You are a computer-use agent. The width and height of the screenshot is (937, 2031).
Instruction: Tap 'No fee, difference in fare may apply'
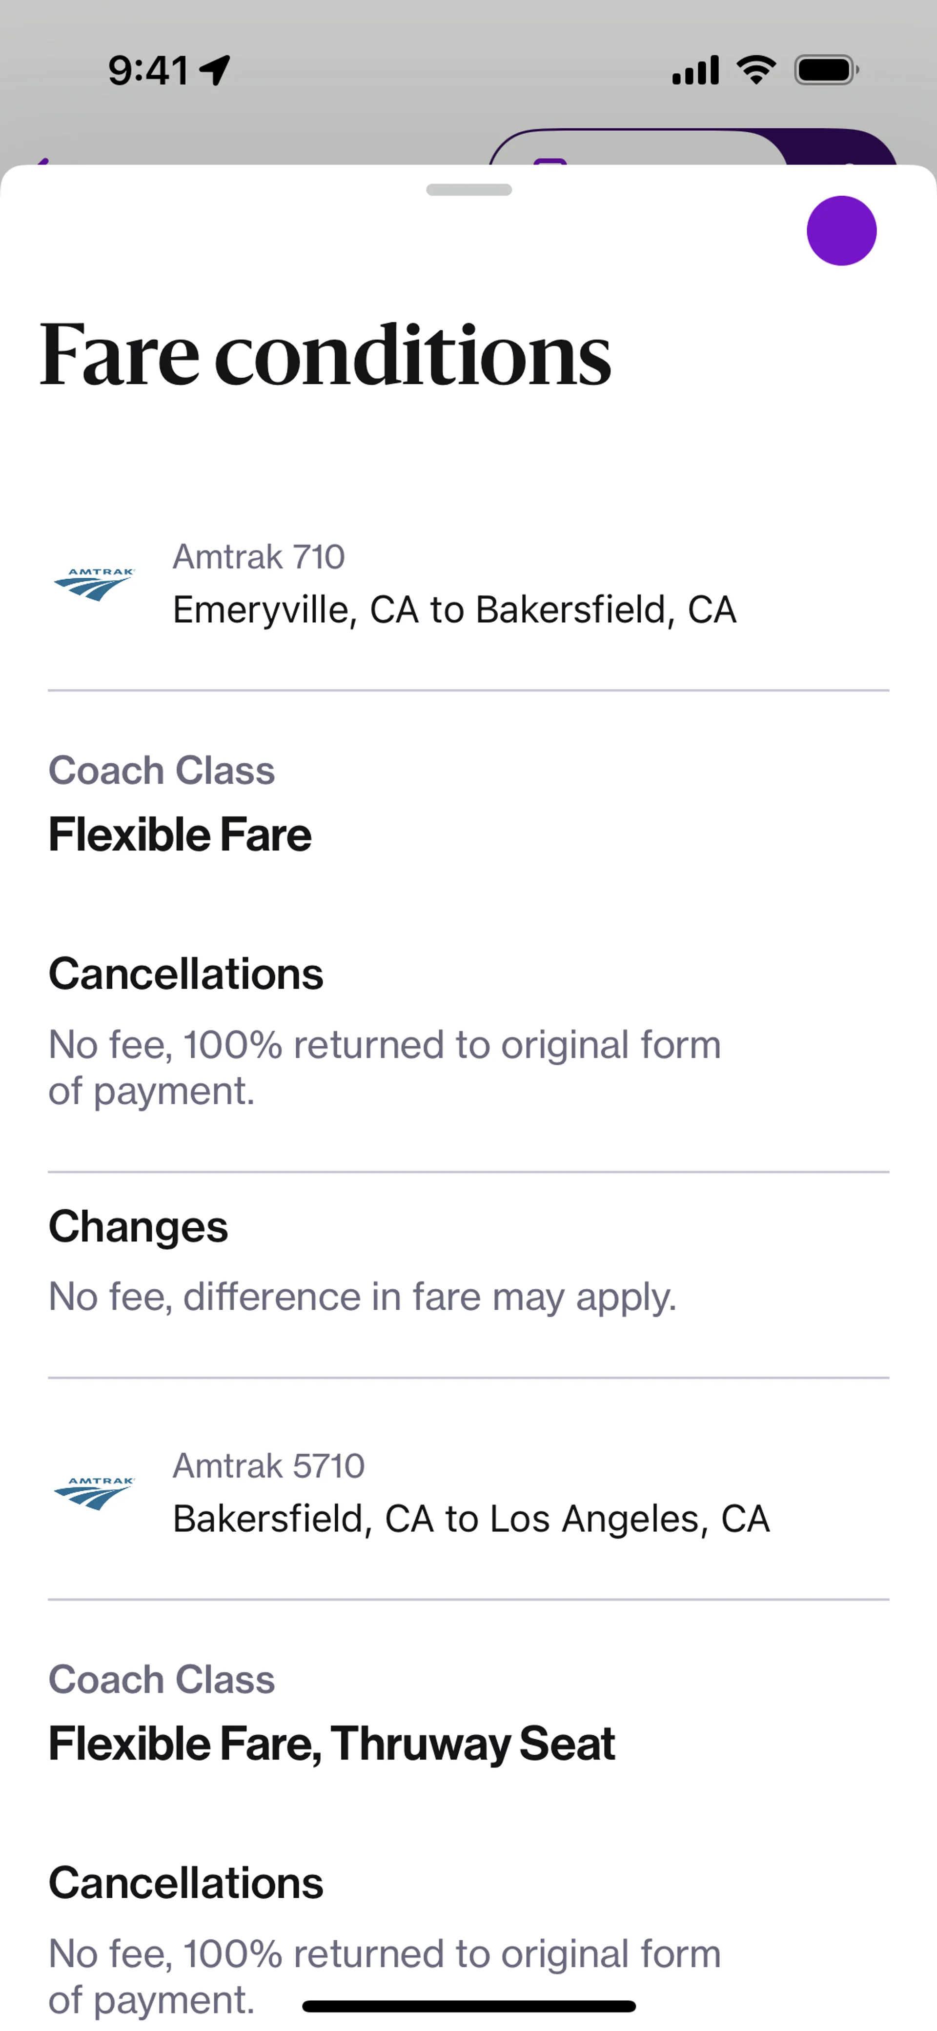click(x=363, y=1296)
